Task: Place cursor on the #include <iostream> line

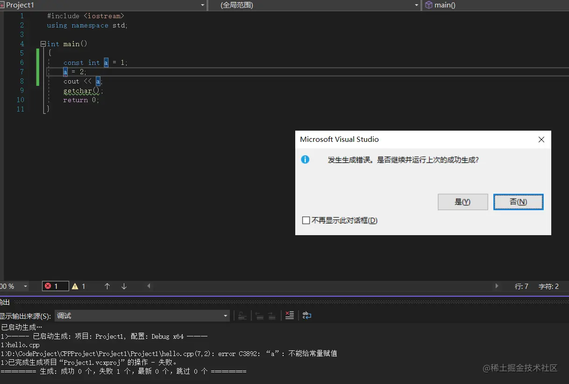Action: (x=85, y=16)
